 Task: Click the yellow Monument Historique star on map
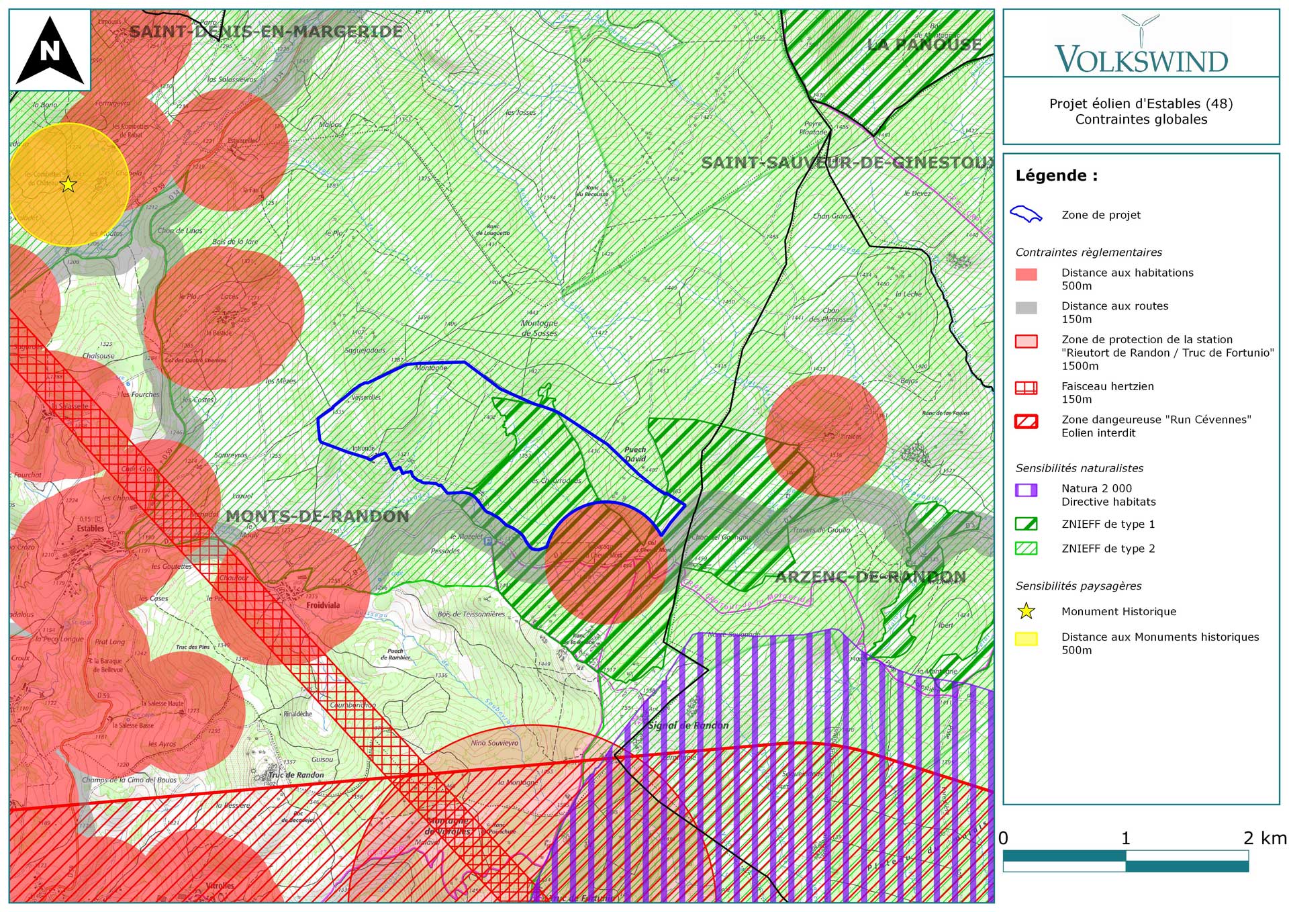click(68, 184)
